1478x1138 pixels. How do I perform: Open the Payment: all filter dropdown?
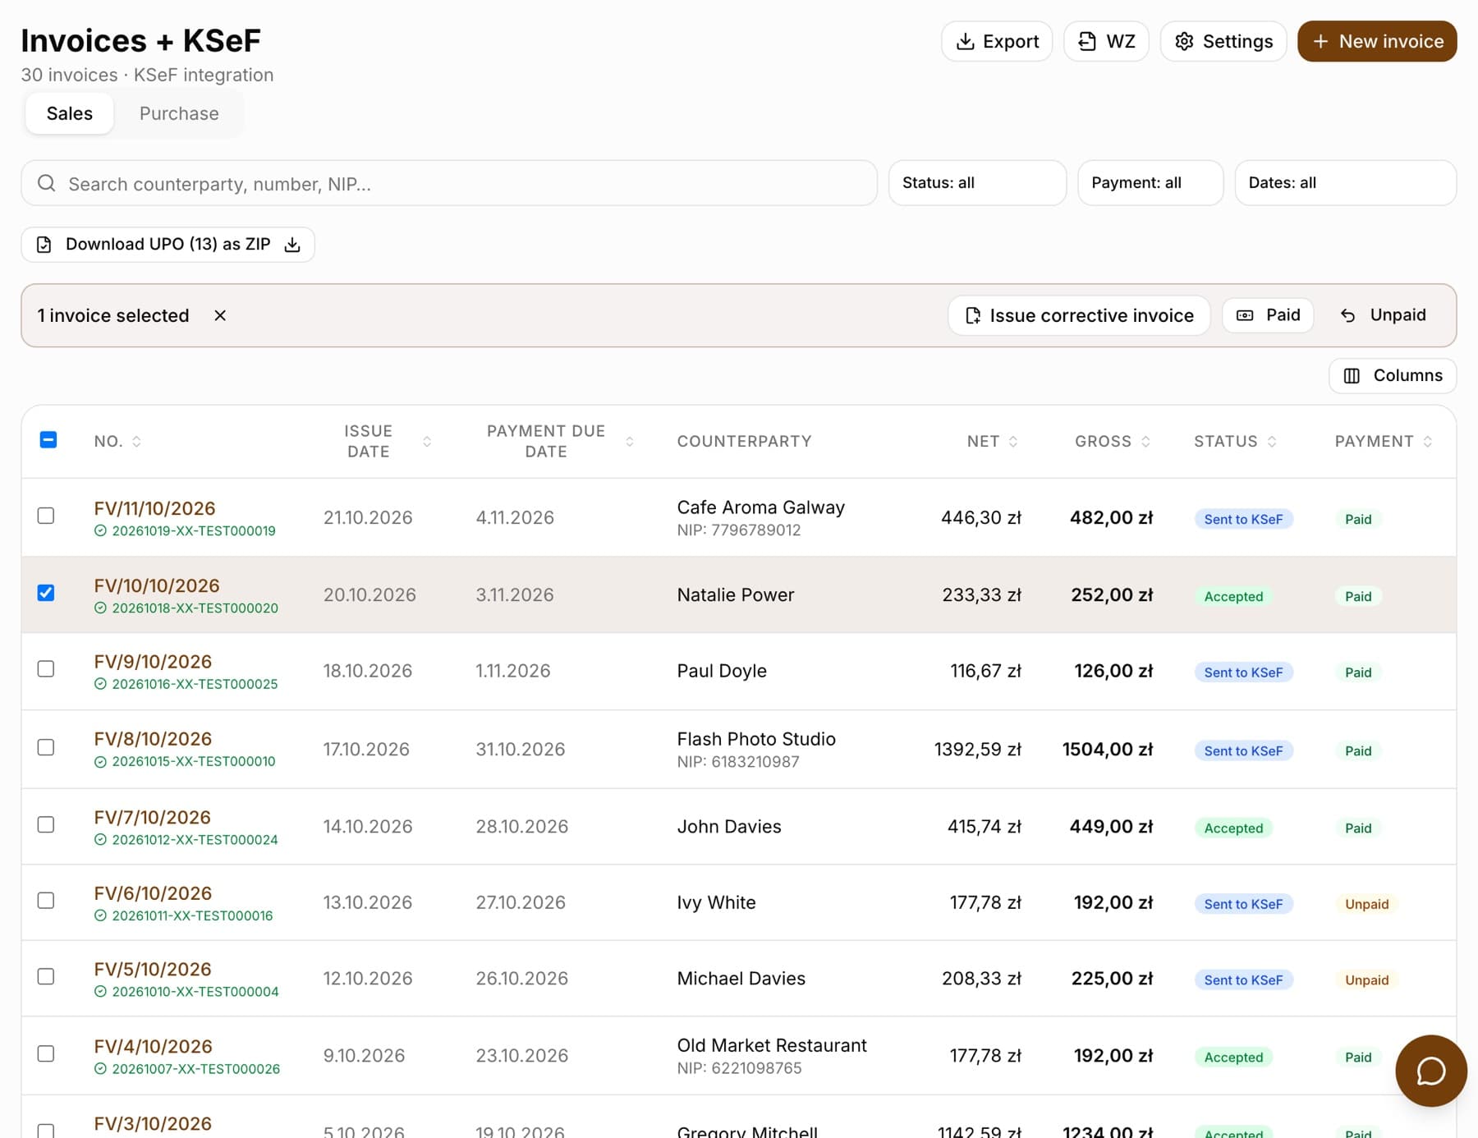point(1150,183)
